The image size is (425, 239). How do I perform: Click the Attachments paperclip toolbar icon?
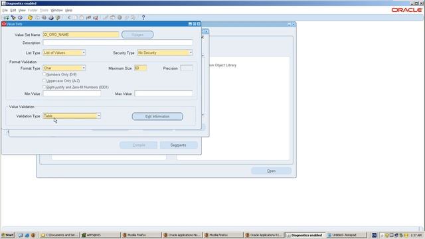point(127,18)
